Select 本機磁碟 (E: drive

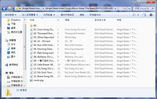coord(15,85)
